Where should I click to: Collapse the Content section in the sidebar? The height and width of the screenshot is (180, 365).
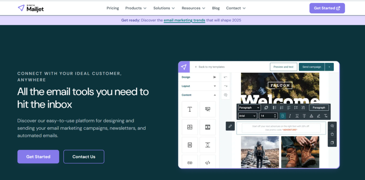215,95
